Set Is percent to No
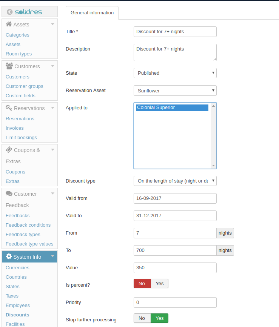 (x=142, y=284)
